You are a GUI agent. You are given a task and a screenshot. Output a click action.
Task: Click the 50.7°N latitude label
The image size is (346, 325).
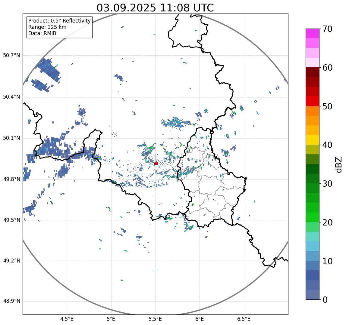[11, 55]
